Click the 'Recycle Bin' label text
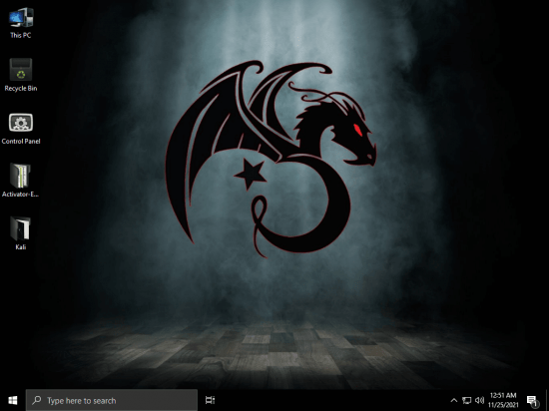The width and height of the screenshot is (549, 411). [21, 89]
